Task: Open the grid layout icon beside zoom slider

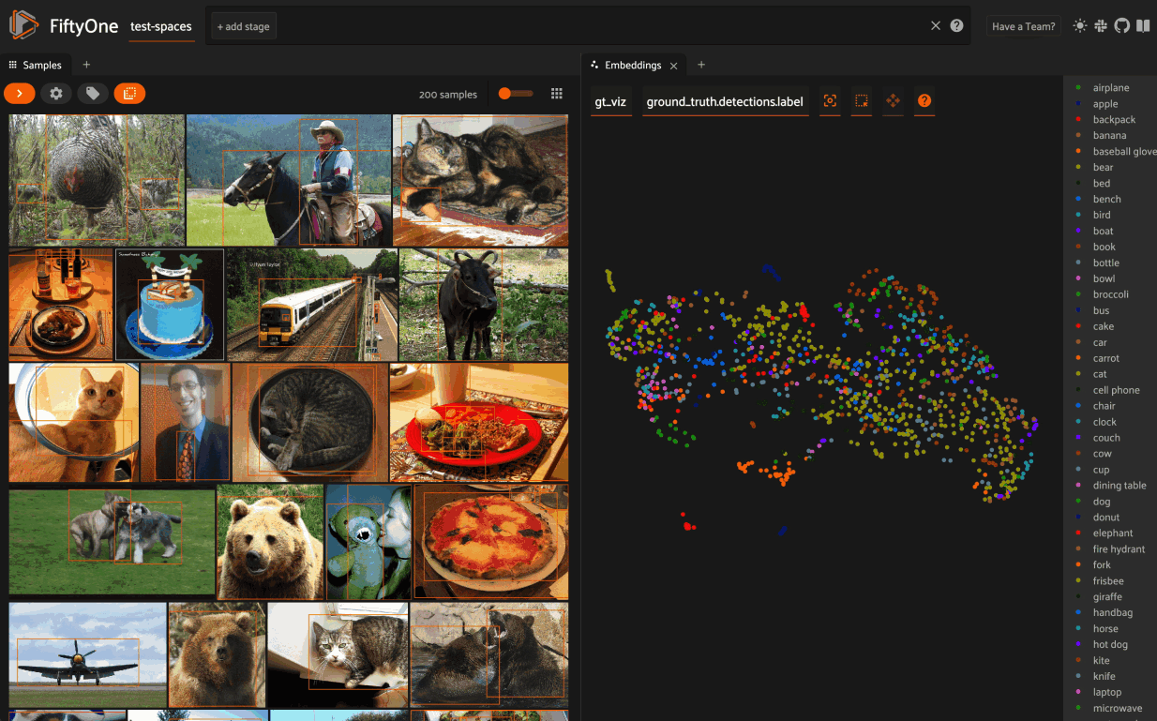Action: tap(557, 94)
